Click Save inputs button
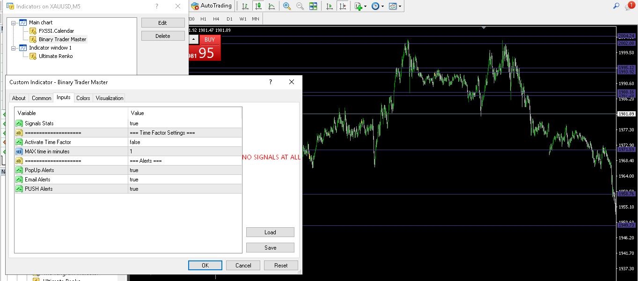 click(270, 248)
